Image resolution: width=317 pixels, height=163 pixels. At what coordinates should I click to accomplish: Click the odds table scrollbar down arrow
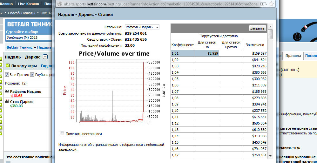coord(270,156)
